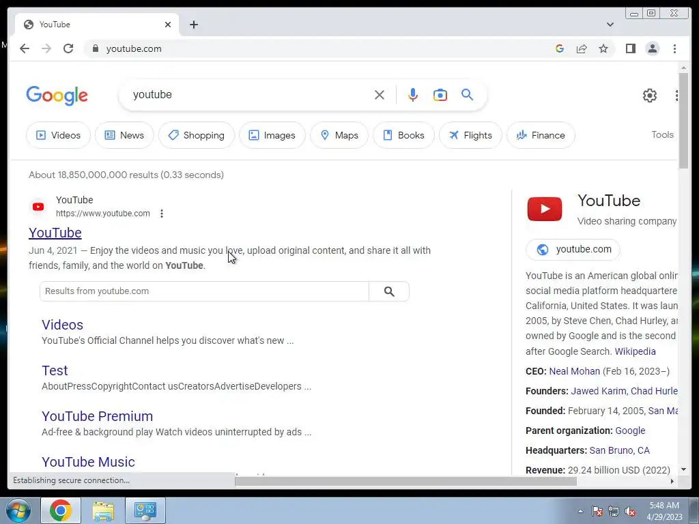Switch to the Flights filter

tap(470, 135)
